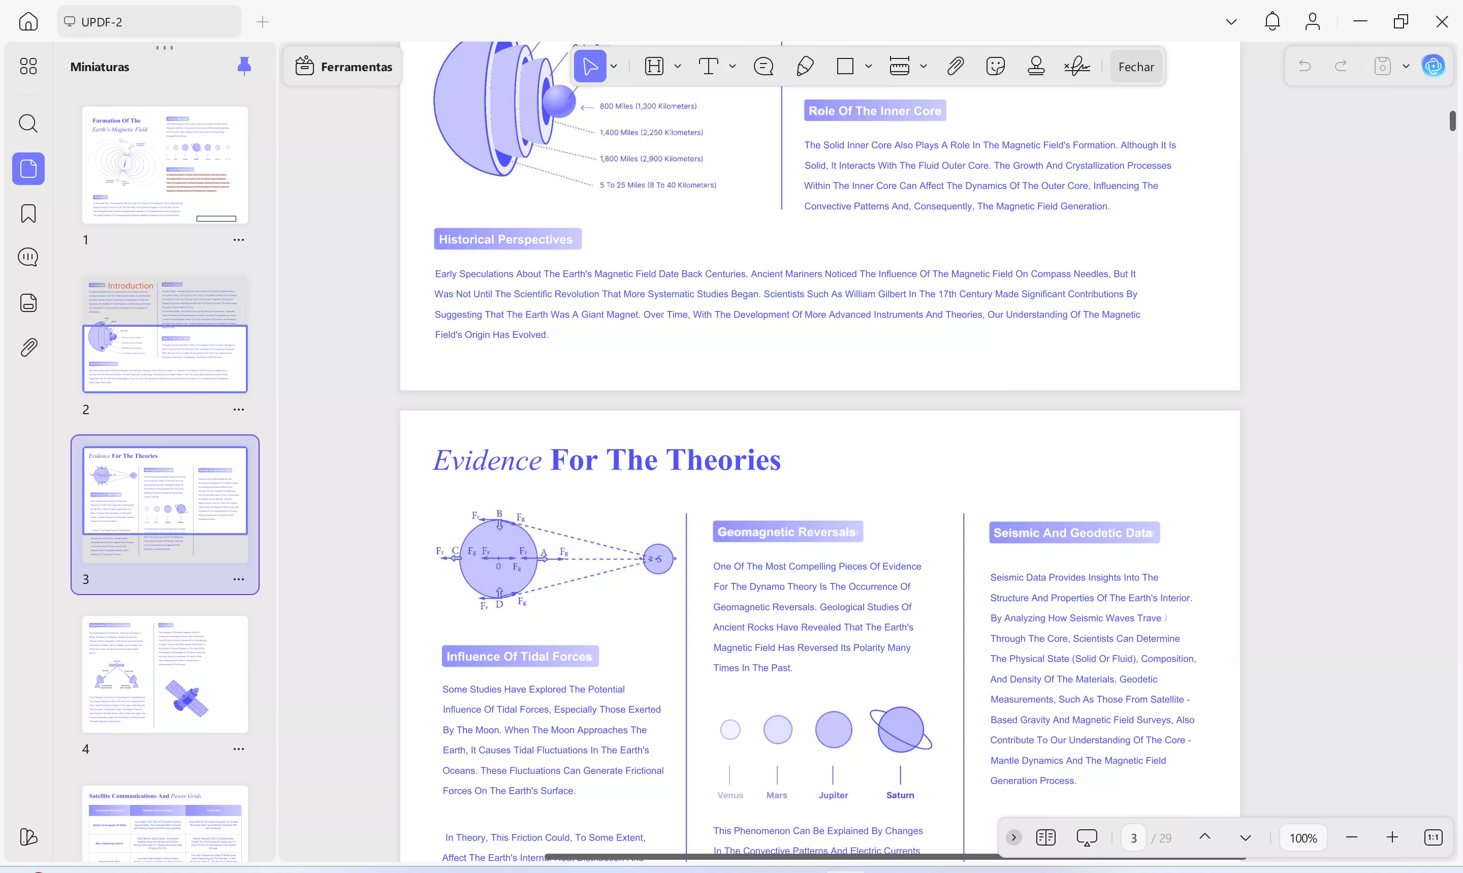
Task: Toggle actual size 1:1 view
Action: tap(1433, 837)
